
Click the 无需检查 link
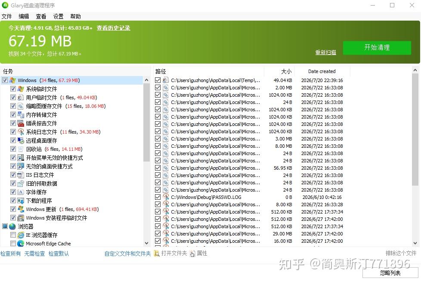[34, 254]
